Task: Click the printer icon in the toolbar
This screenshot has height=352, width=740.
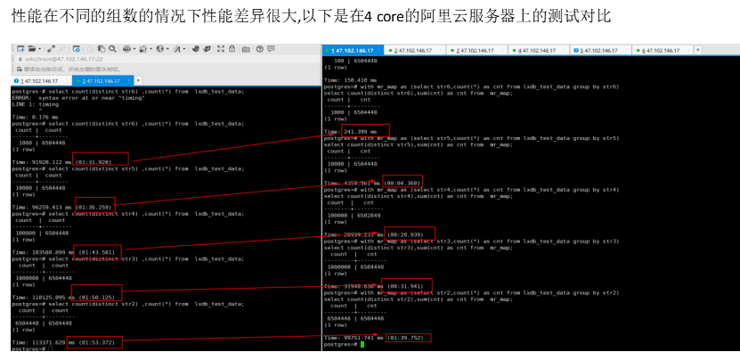Action: [x=127, y=49]
